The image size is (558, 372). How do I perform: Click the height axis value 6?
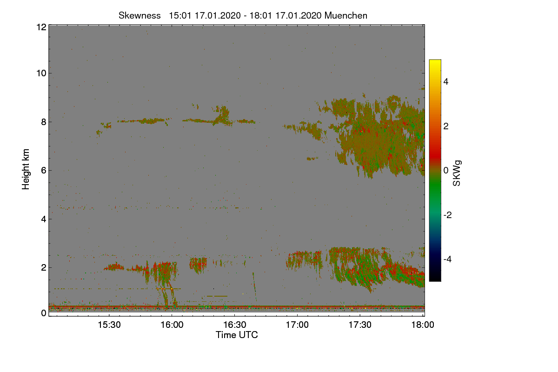pos(43,170)
